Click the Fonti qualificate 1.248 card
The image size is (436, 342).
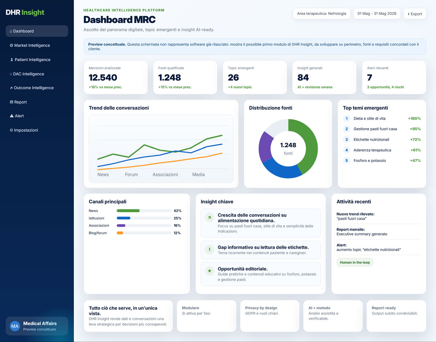tap(185, 78)
